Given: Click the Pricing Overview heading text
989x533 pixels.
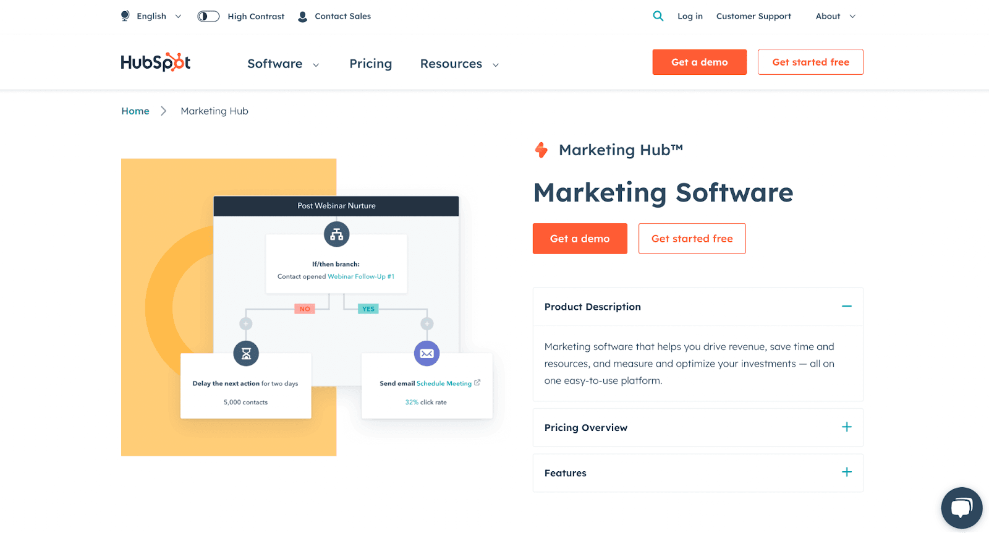Looking at the screenshot, I should (x=586, y=427).
